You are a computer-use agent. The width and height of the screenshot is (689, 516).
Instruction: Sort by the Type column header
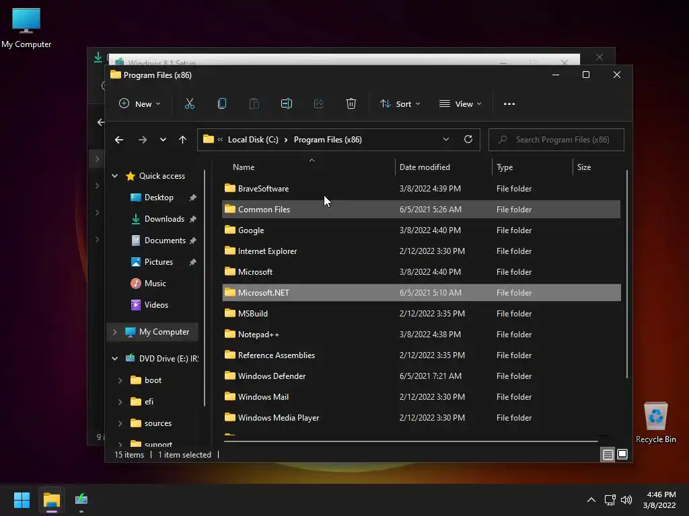click(x=505, y=167)
